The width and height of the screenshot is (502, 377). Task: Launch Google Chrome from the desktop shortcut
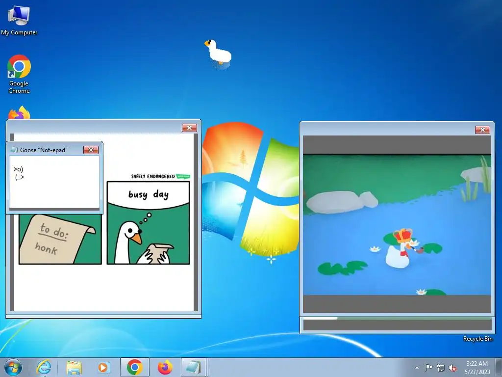pos(19,74)
